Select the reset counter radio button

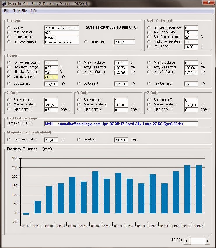(x=9, y=32)
